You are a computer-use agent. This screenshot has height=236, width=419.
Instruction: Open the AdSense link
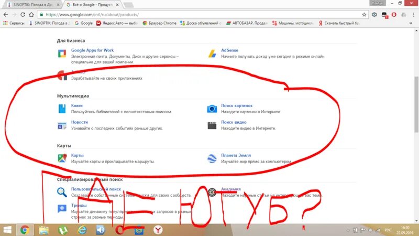(x=229, y=50)
